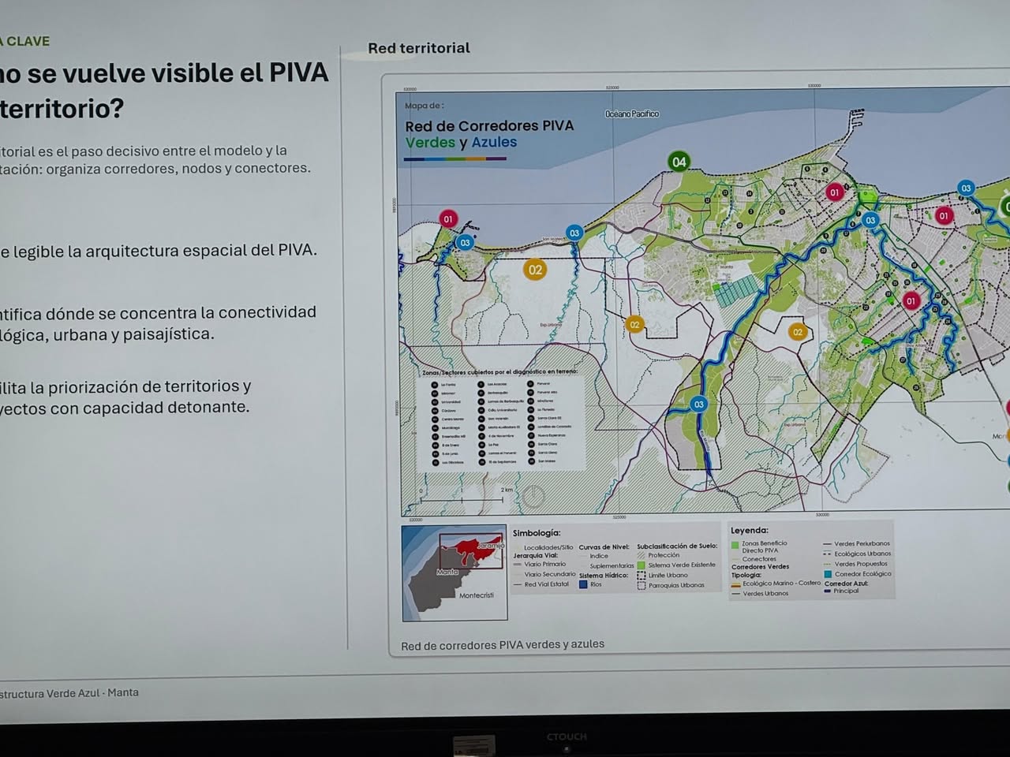Click the Sistema Verde Existente green swatch

(642, 565)
